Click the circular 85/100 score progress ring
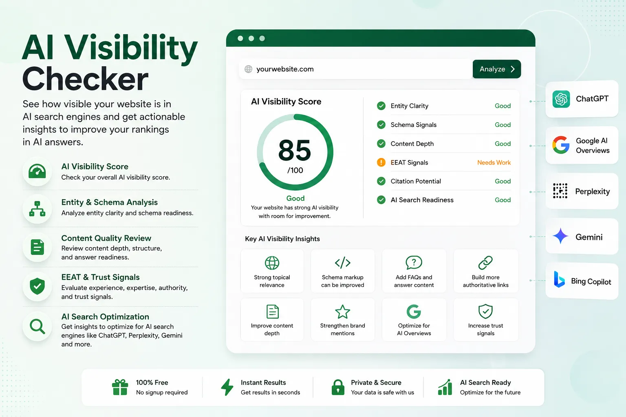The width and height of the screenshot is (626, 417). (x=295, y=153)
